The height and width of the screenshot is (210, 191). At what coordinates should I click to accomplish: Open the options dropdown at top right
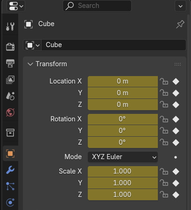(x=180, y=6)
